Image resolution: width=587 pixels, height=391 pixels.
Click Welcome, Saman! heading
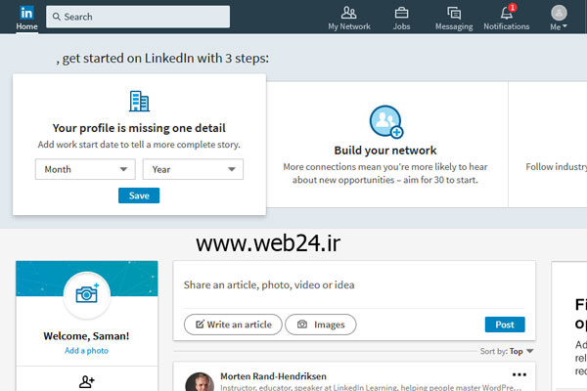tap(86, 335)
